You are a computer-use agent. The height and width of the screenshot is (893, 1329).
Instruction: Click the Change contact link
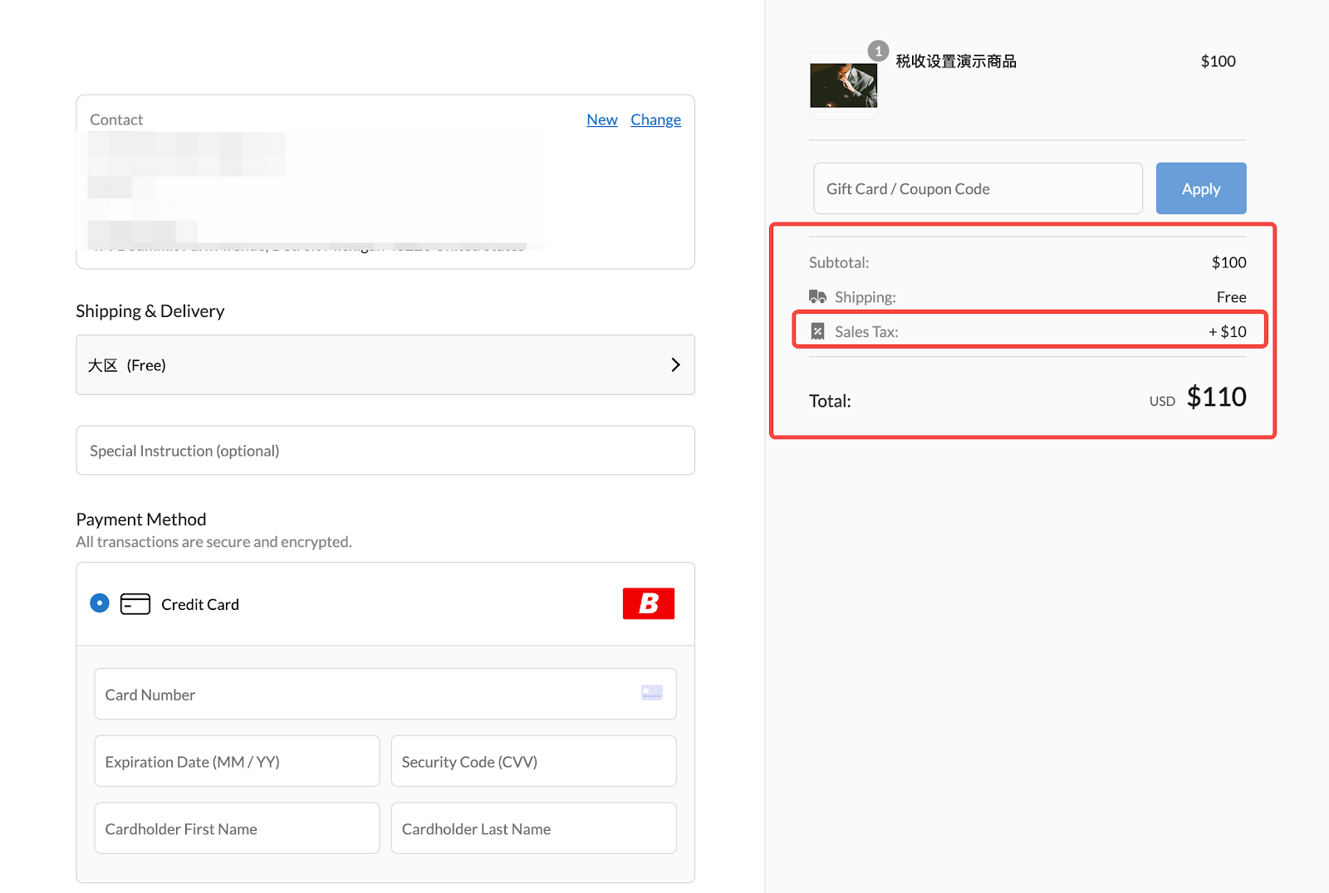[655, 120]
